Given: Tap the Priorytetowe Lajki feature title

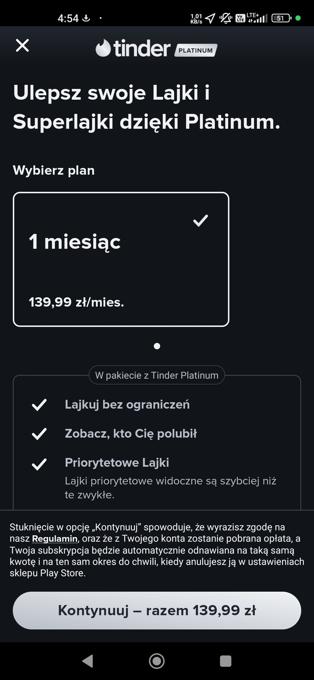Looking at the screenshot, I should click(x=117, y=462).
